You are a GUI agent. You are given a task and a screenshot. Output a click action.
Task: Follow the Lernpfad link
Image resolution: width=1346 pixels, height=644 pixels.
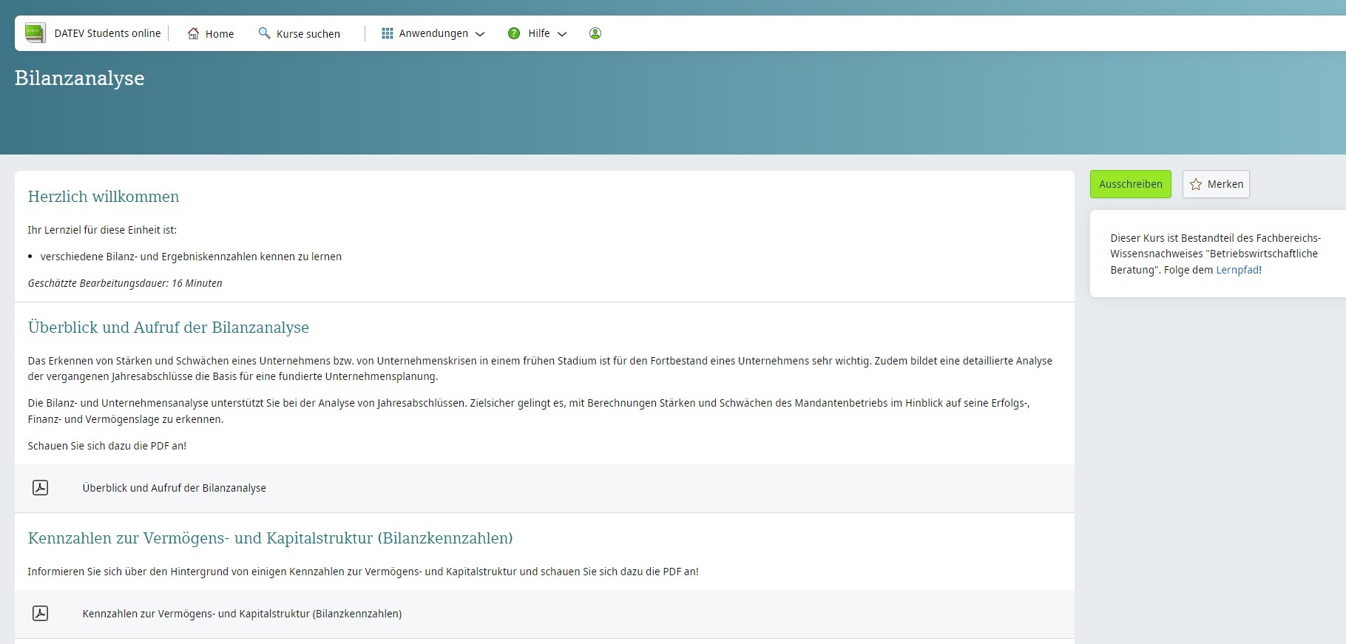click(1237, 270)
